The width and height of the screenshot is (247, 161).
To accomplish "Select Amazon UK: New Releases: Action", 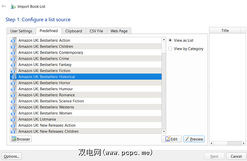I will click(x=86, y=125).
